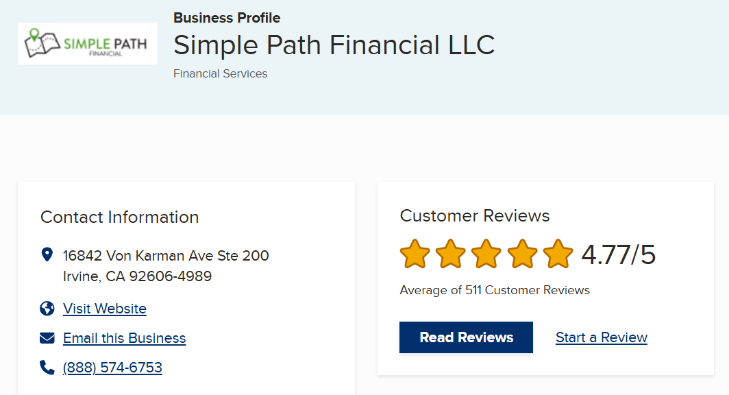The height and width of the screenshot is (395, 729).
Task: Click the phone receiver icon
Action: (47, 367)
